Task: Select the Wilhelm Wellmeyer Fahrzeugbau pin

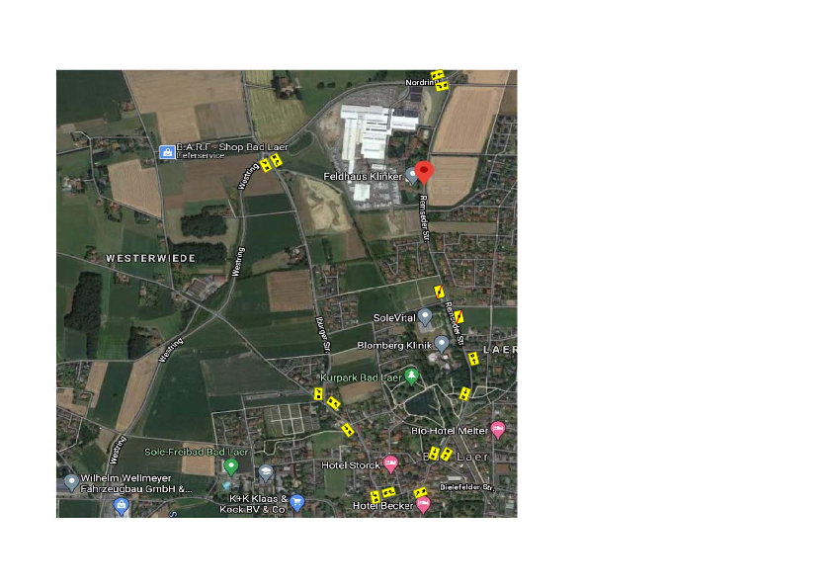Action: click(x=71, y=483)
